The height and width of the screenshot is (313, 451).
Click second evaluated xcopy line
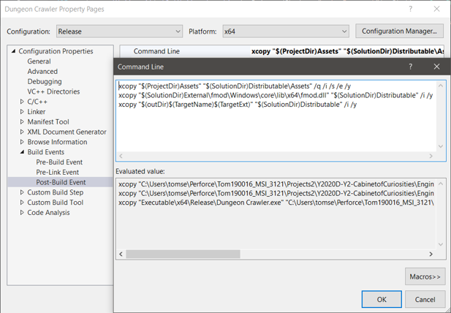[276, 193]
